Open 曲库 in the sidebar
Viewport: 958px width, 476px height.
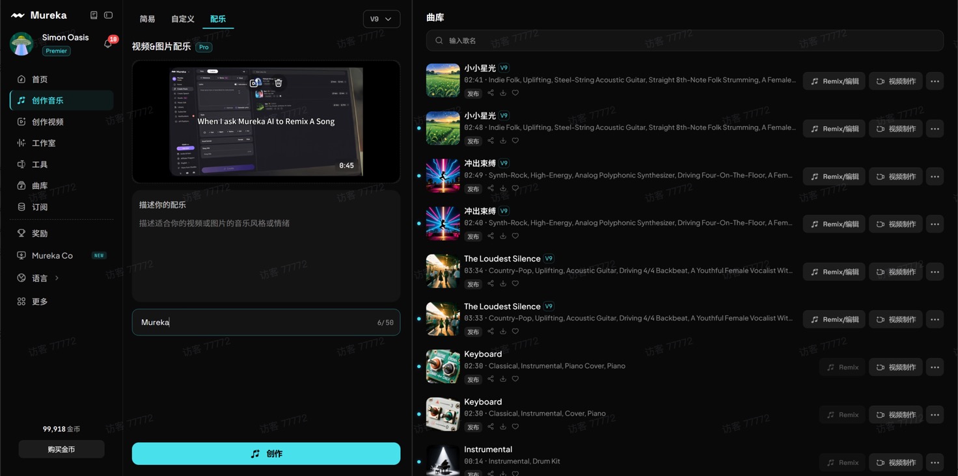pos(62,185)
